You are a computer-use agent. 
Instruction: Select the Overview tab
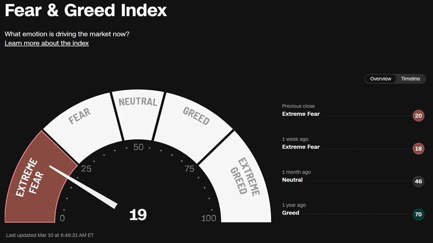381,79
